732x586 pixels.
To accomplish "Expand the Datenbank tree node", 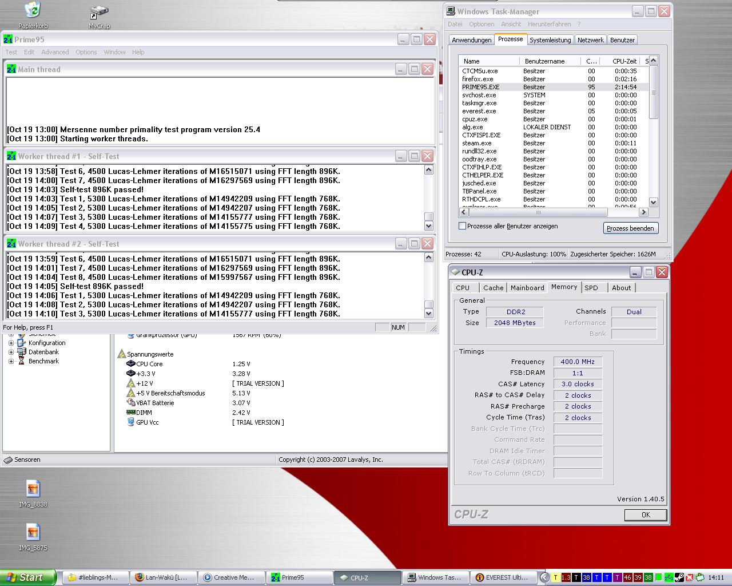I will pyautogui.click(x=11, y=352).
